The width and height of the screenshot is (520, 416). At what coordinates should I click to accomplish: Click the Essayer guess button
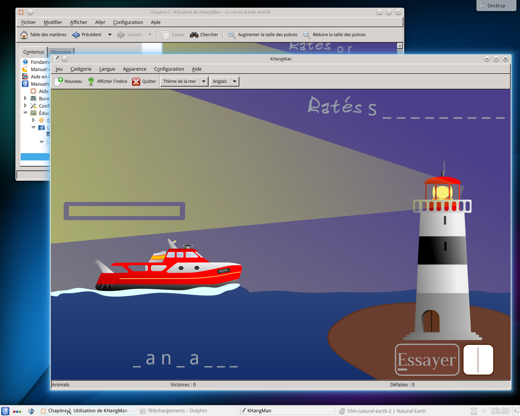point(427,360)
